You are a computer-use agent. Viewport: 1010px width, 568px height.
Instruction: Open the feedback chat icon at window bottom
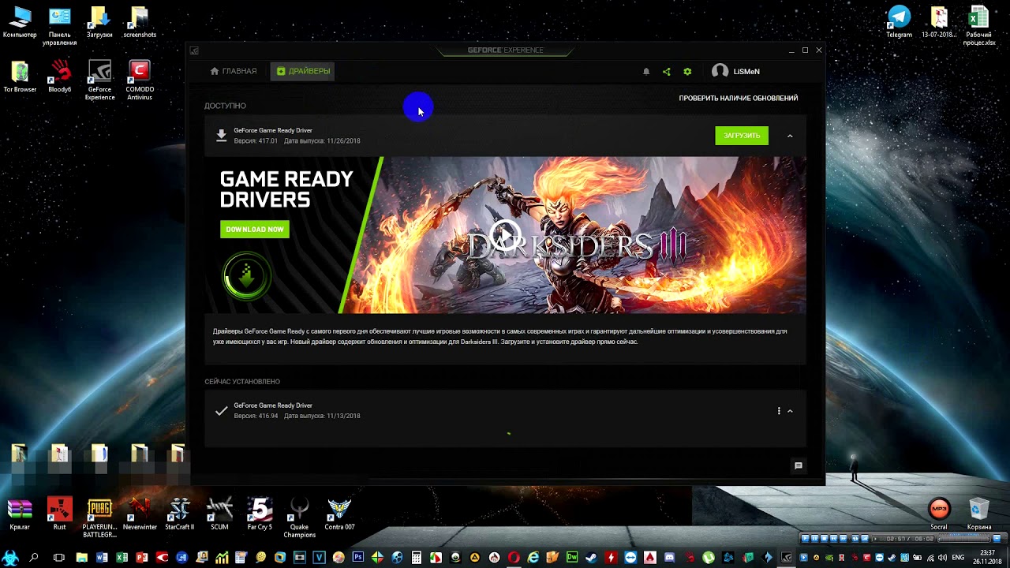(x=799, y=466)
